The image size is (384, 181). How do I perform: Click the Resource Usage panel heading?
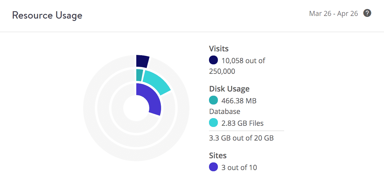coord(47,15)
